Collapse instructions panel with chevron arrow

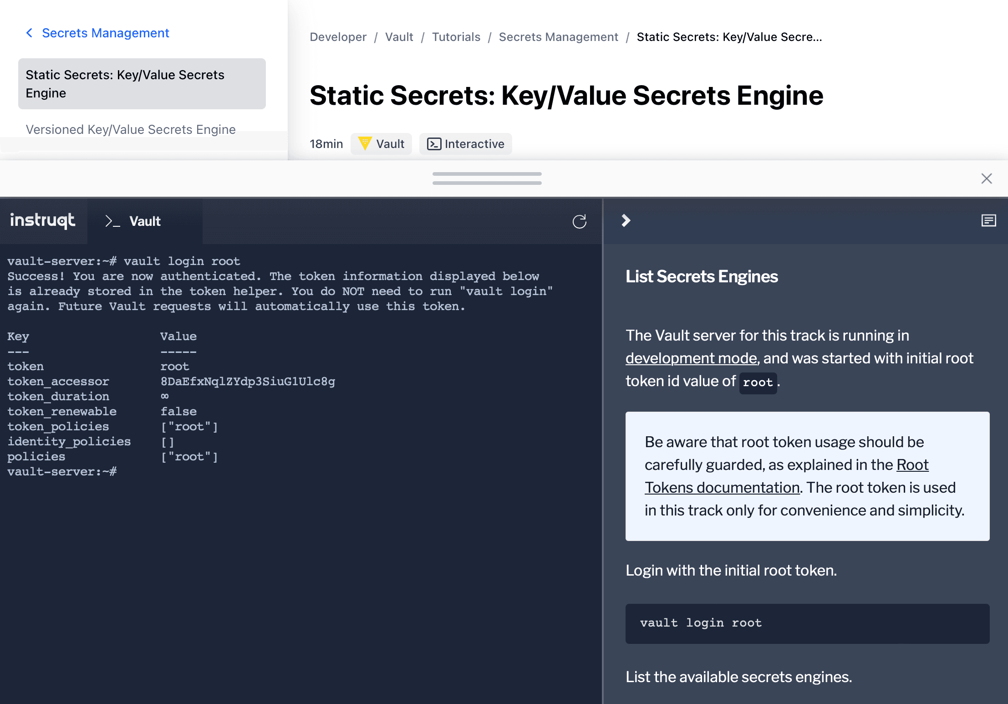click(626, 220)
